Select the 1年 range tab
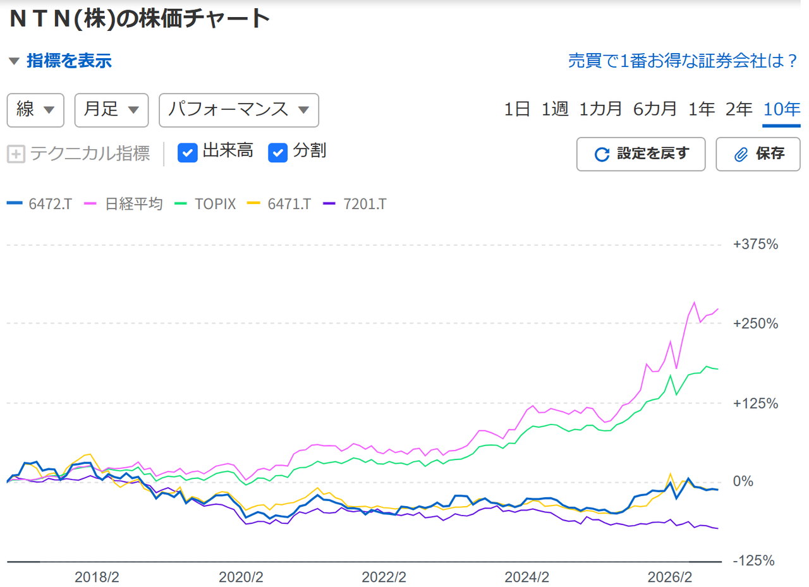809x587 pixels. click(x=702, y=109)
